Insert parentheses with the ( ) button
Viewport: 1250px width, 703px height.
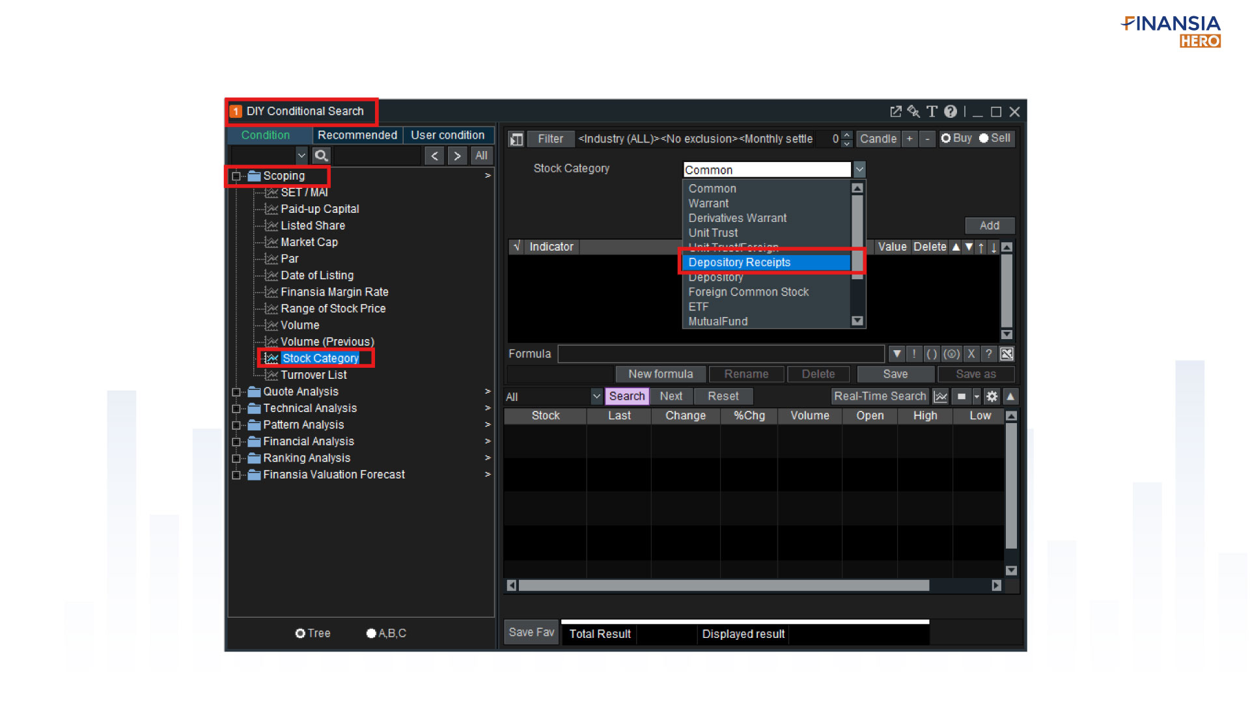[x=932, y=354]
